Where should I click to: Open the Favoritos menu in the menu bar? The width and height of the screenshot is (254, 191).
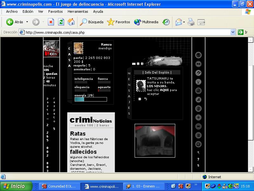[55, 11]
